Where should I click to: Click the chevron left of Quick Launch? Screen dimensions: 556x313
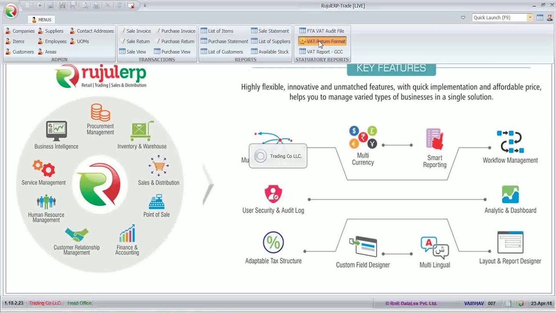(x=463, y=17)
